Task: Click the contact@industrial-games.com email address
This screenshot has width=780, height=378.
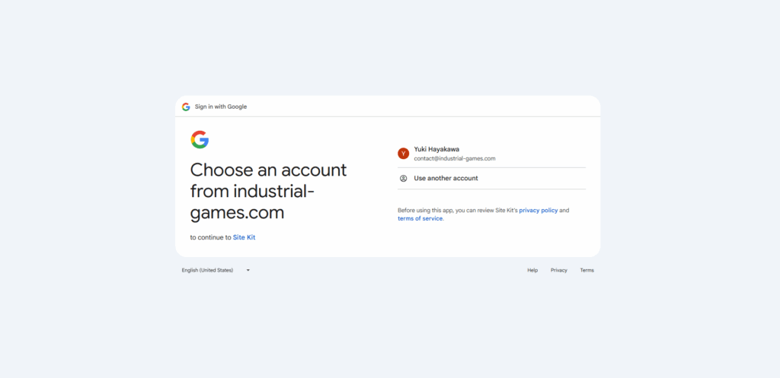Action: coord(455,158)
